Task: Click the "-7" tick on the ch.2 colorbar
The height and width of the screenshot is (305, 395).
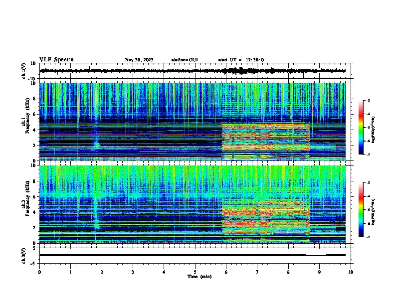Action: point(368,237)
